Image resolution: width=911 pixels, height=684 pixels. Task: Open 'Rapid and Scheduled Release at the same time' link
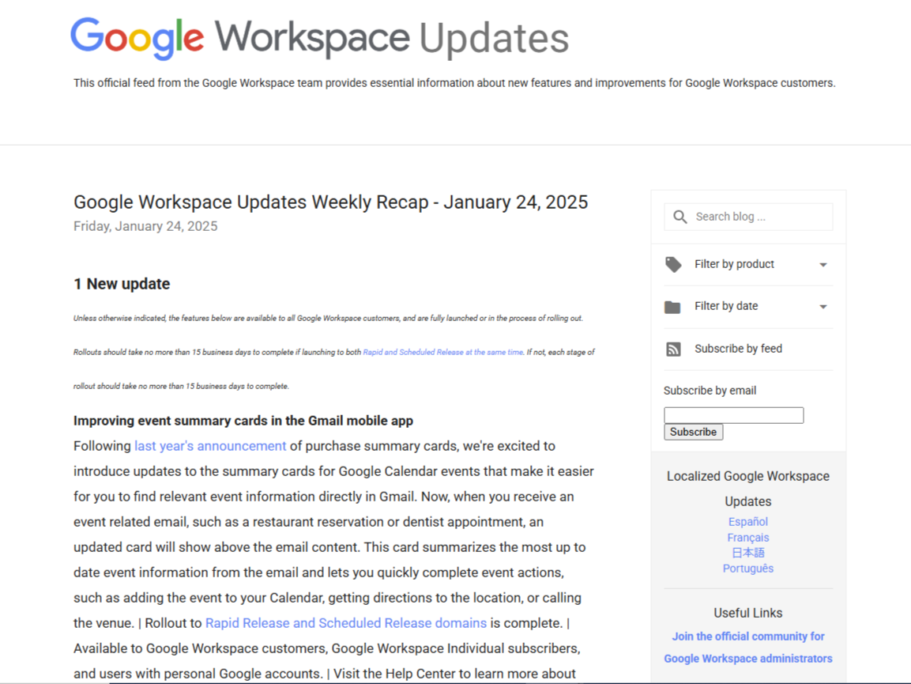pos(442,352)
